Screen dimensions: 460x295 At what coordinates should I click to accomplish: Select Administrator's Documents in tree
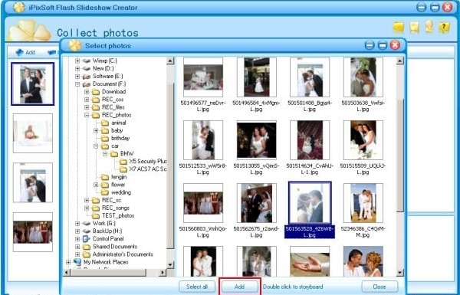coord(123,254)
